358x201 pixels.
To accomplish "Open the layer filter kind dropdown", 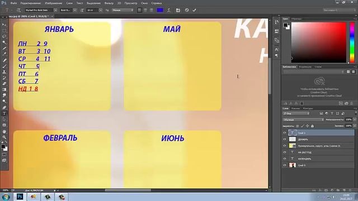I will [x=296, y=113].
